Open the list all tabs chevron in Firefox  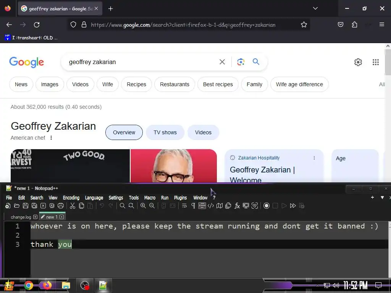click(315, 8)
